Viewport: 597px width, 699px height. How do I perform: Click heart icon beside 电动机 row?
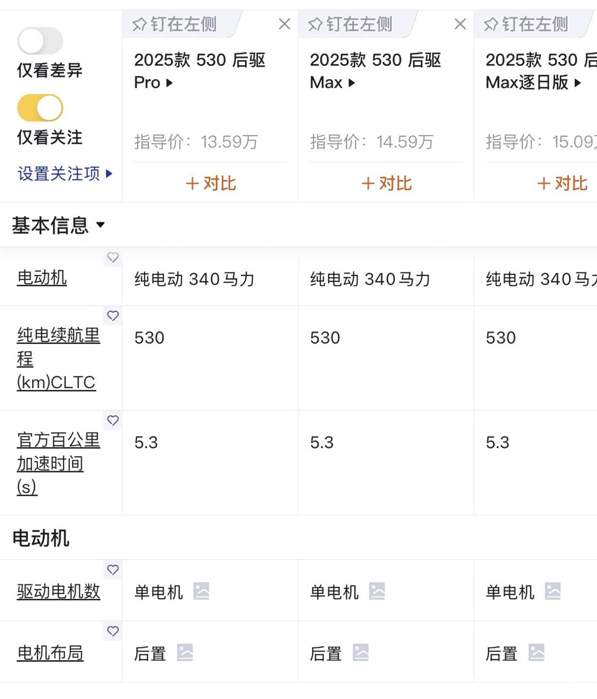113,257
